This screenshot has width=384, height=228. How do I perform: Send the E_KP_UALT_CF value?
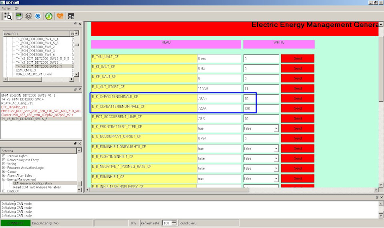pos(298,78)
